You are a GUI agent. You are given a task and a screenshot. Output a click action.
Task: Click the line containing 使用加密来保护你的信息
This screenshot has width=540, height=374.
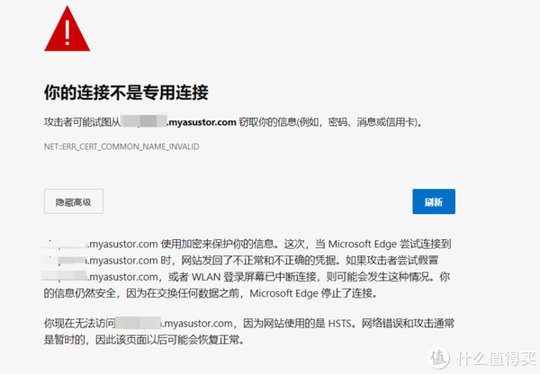coord(247,244)
